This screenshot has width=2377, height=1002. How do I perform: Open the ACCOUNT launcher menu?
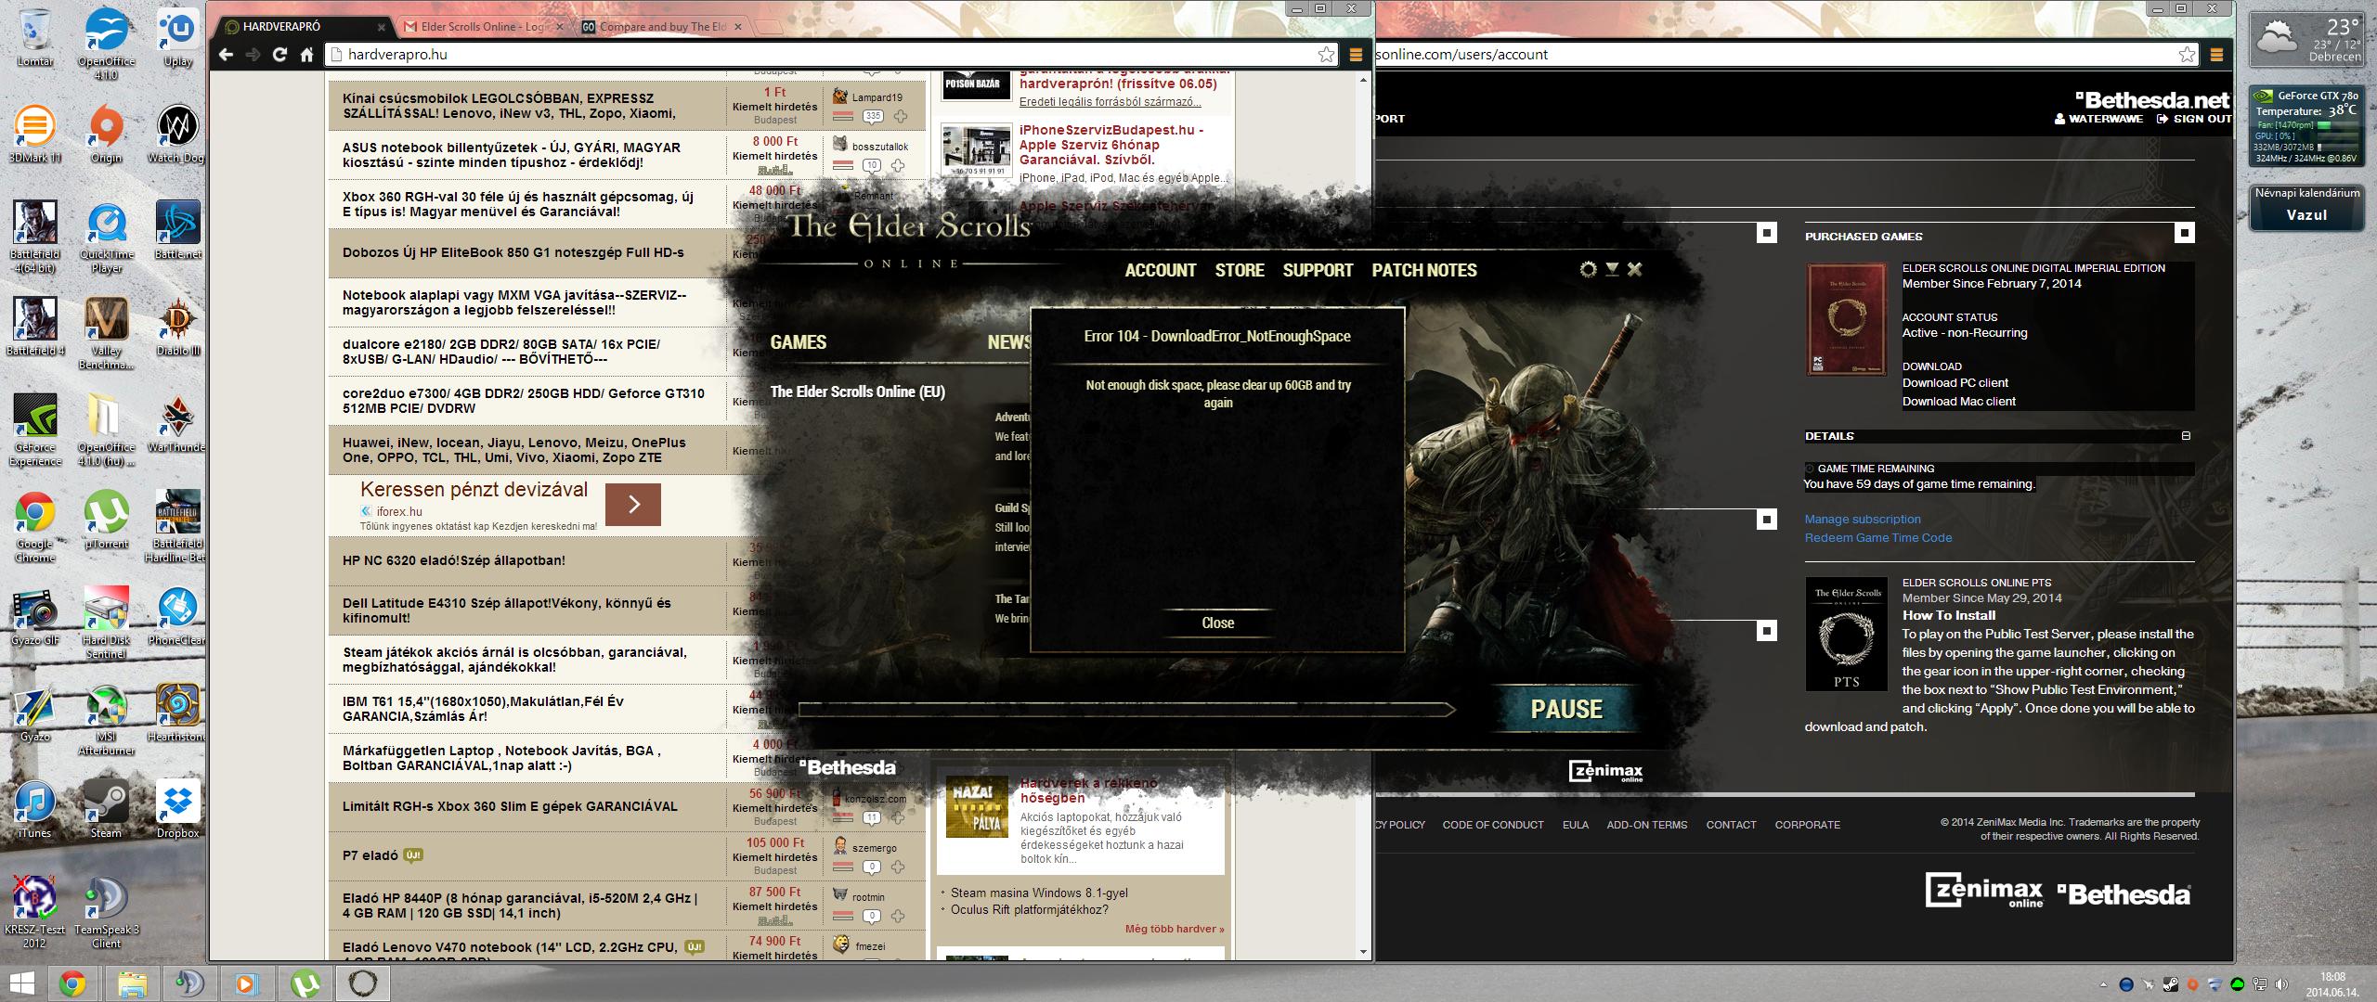1160,270
